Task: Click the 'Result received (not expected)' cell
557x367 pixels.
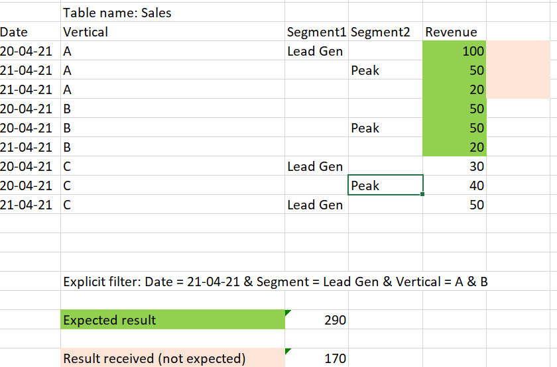Action: click(x=172, y=358)
